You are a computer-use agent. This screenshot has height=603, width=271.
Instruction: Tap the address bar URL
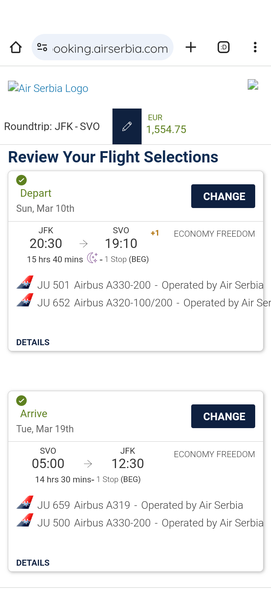[x=111, y=49]
